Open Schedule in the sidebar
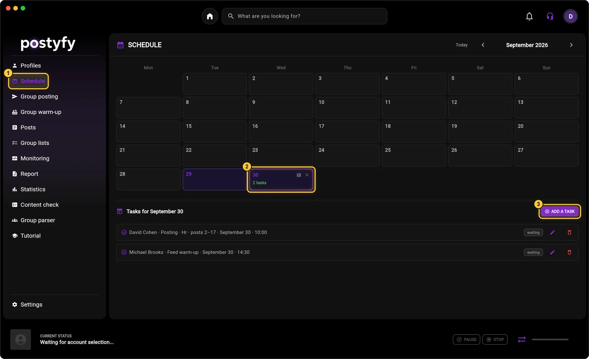The height and width of the screenshot is (359, 589). (29, 81)
